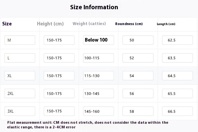Click the 2XL size box
This screenshot has width=198, height=132.
pyautogui.click(x=20, y=93)
